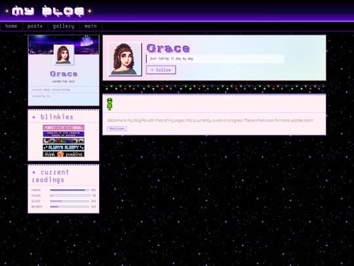Click the FOCUS label text
This screenshot has height=266, width=354.
36,196
